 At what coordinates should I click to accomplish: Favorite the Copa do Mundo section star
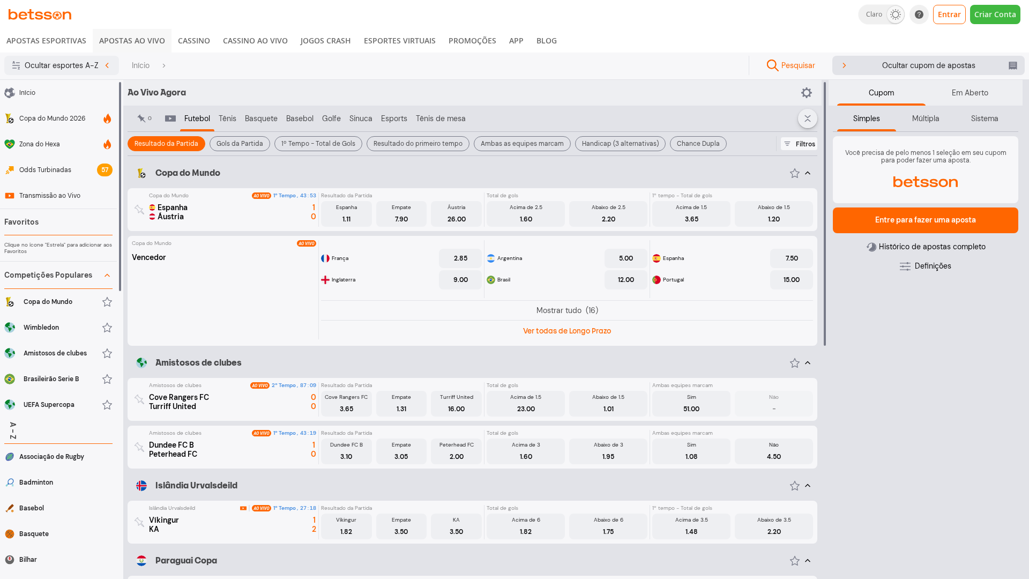[x=795, y=173]
